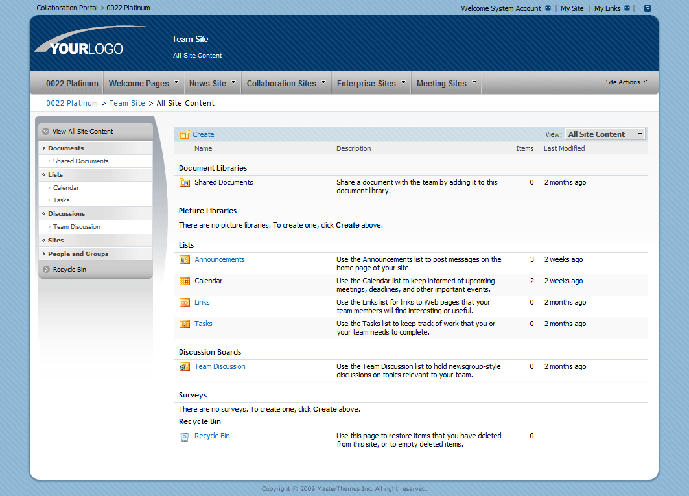Open the View All Site Content dropdown

click(x=605, y=134)
